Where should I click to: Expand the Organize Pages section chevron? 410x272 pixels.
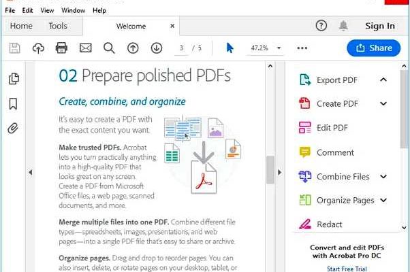click(383, 200)
